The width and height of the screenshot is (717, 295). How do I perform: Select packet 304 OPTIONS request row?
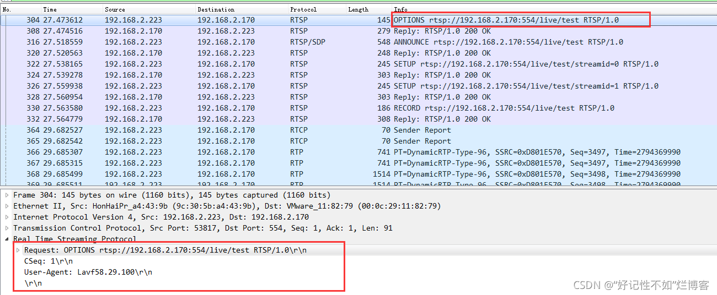pos(358,20)
